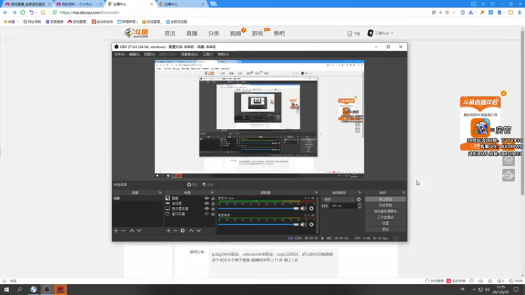The width and height of the screenshot is (525, 295).
Task: Click Exit button in OBS controls
Action: click(385, 229)
